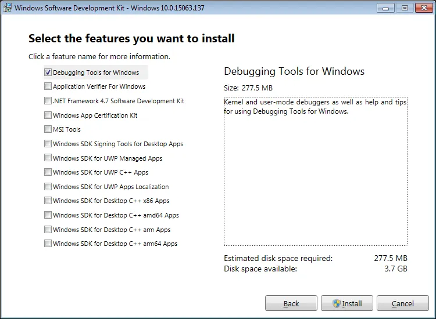This screenshot has height=319, width=436.
Task: Minimize the SDK installer window
Action: point(385,8)
